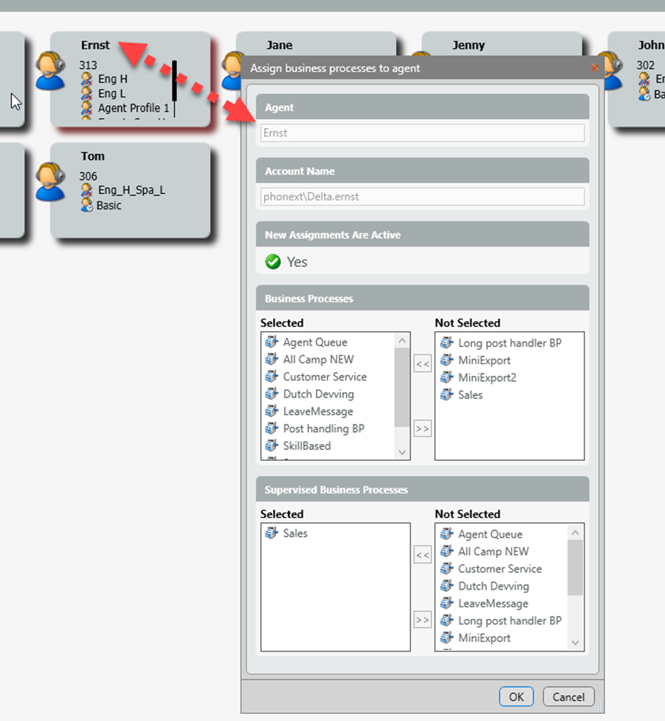Click Tom's agent headset avatar icon
This screenshot has width=665, height=721.
click(x=50, y=182)
